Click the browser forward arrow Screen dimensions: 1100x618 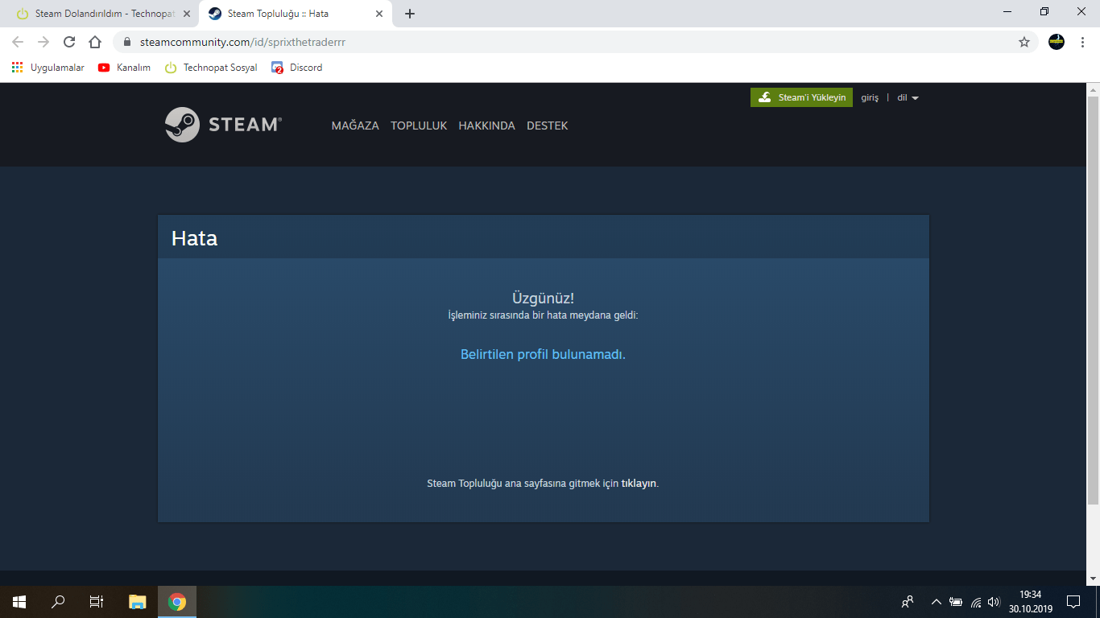(x=43, y=42)
